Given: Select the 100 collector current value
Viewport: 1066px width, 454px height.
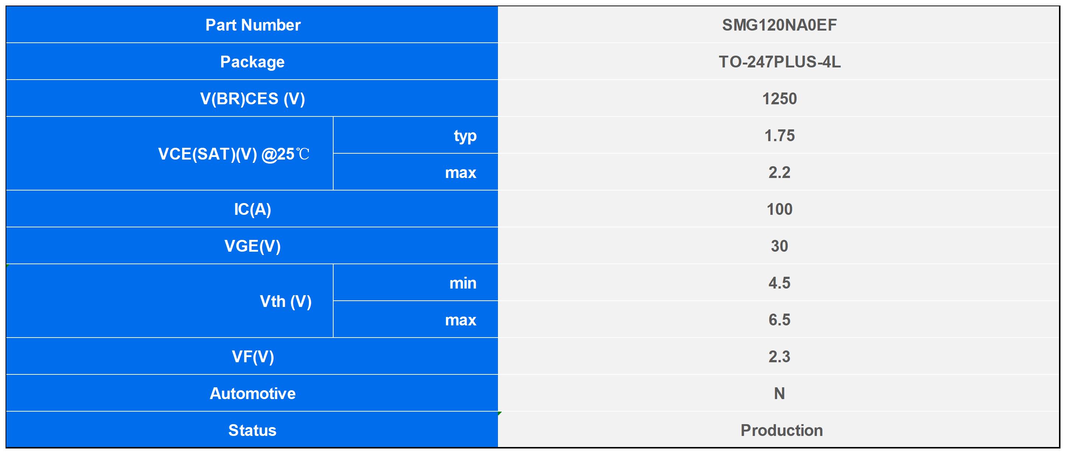Looking at the screenshot, I should (x=779, y=209).
